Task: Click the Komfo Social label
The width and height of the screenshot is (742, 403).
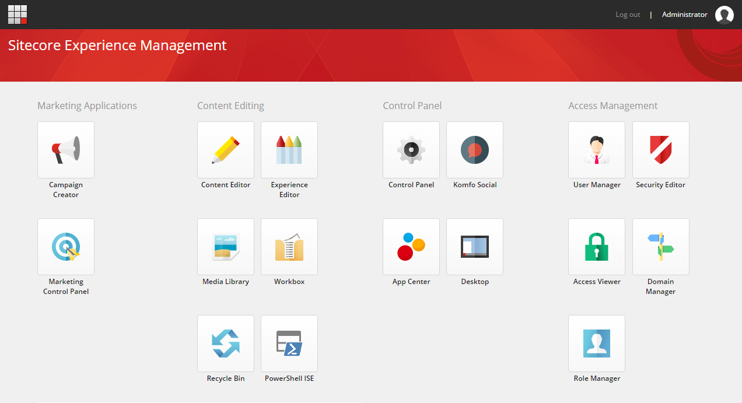Action: pyautogui.click(x=475, y=185)
